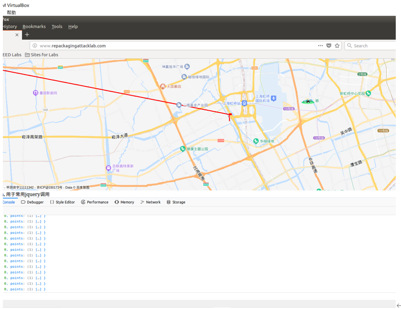
Task: Click the red flag marker at line end
Action: (x=230, y=117)
